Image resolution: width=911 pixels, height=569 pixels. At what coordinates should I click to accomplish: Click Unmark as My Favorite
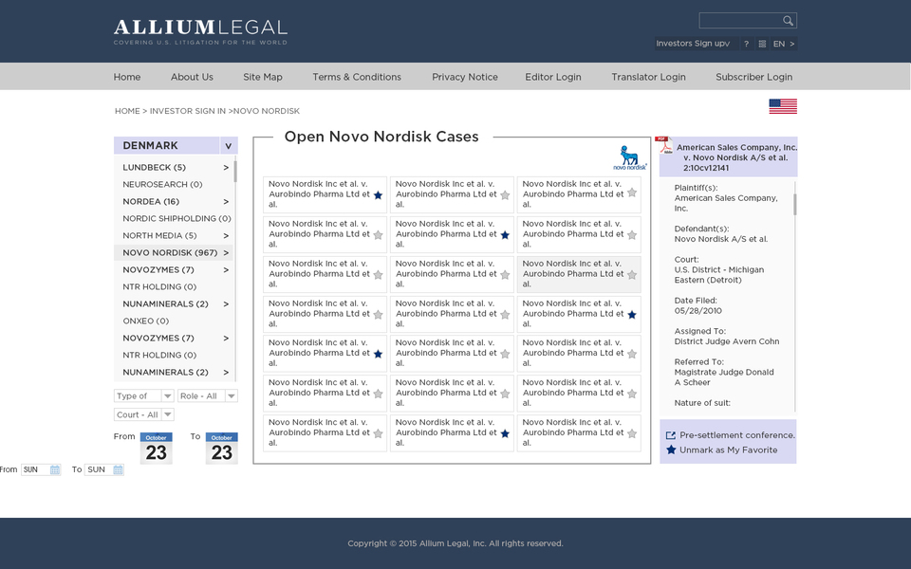729,450
